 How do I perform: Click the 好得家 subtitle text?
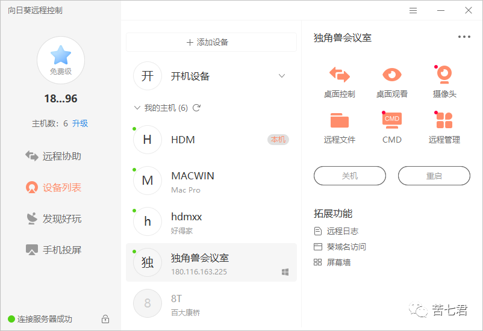(x=182, y=230)
